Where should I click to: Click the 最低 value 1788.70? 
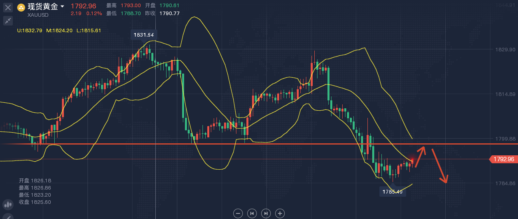click(131, 13)
